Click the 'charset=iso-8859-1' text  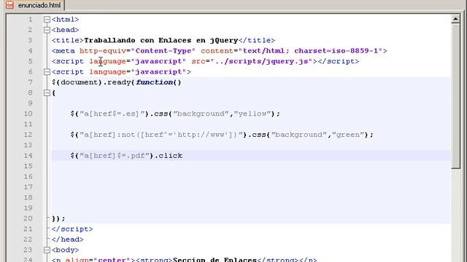tap(336, 51)
